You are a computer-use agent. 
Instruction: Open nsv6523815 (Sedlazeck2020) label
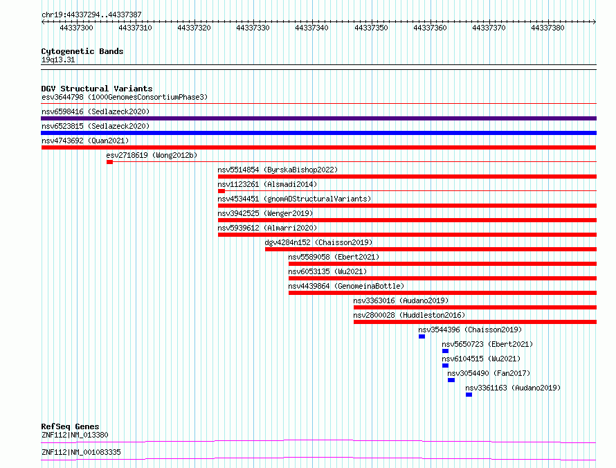click(x=96, y=126)
